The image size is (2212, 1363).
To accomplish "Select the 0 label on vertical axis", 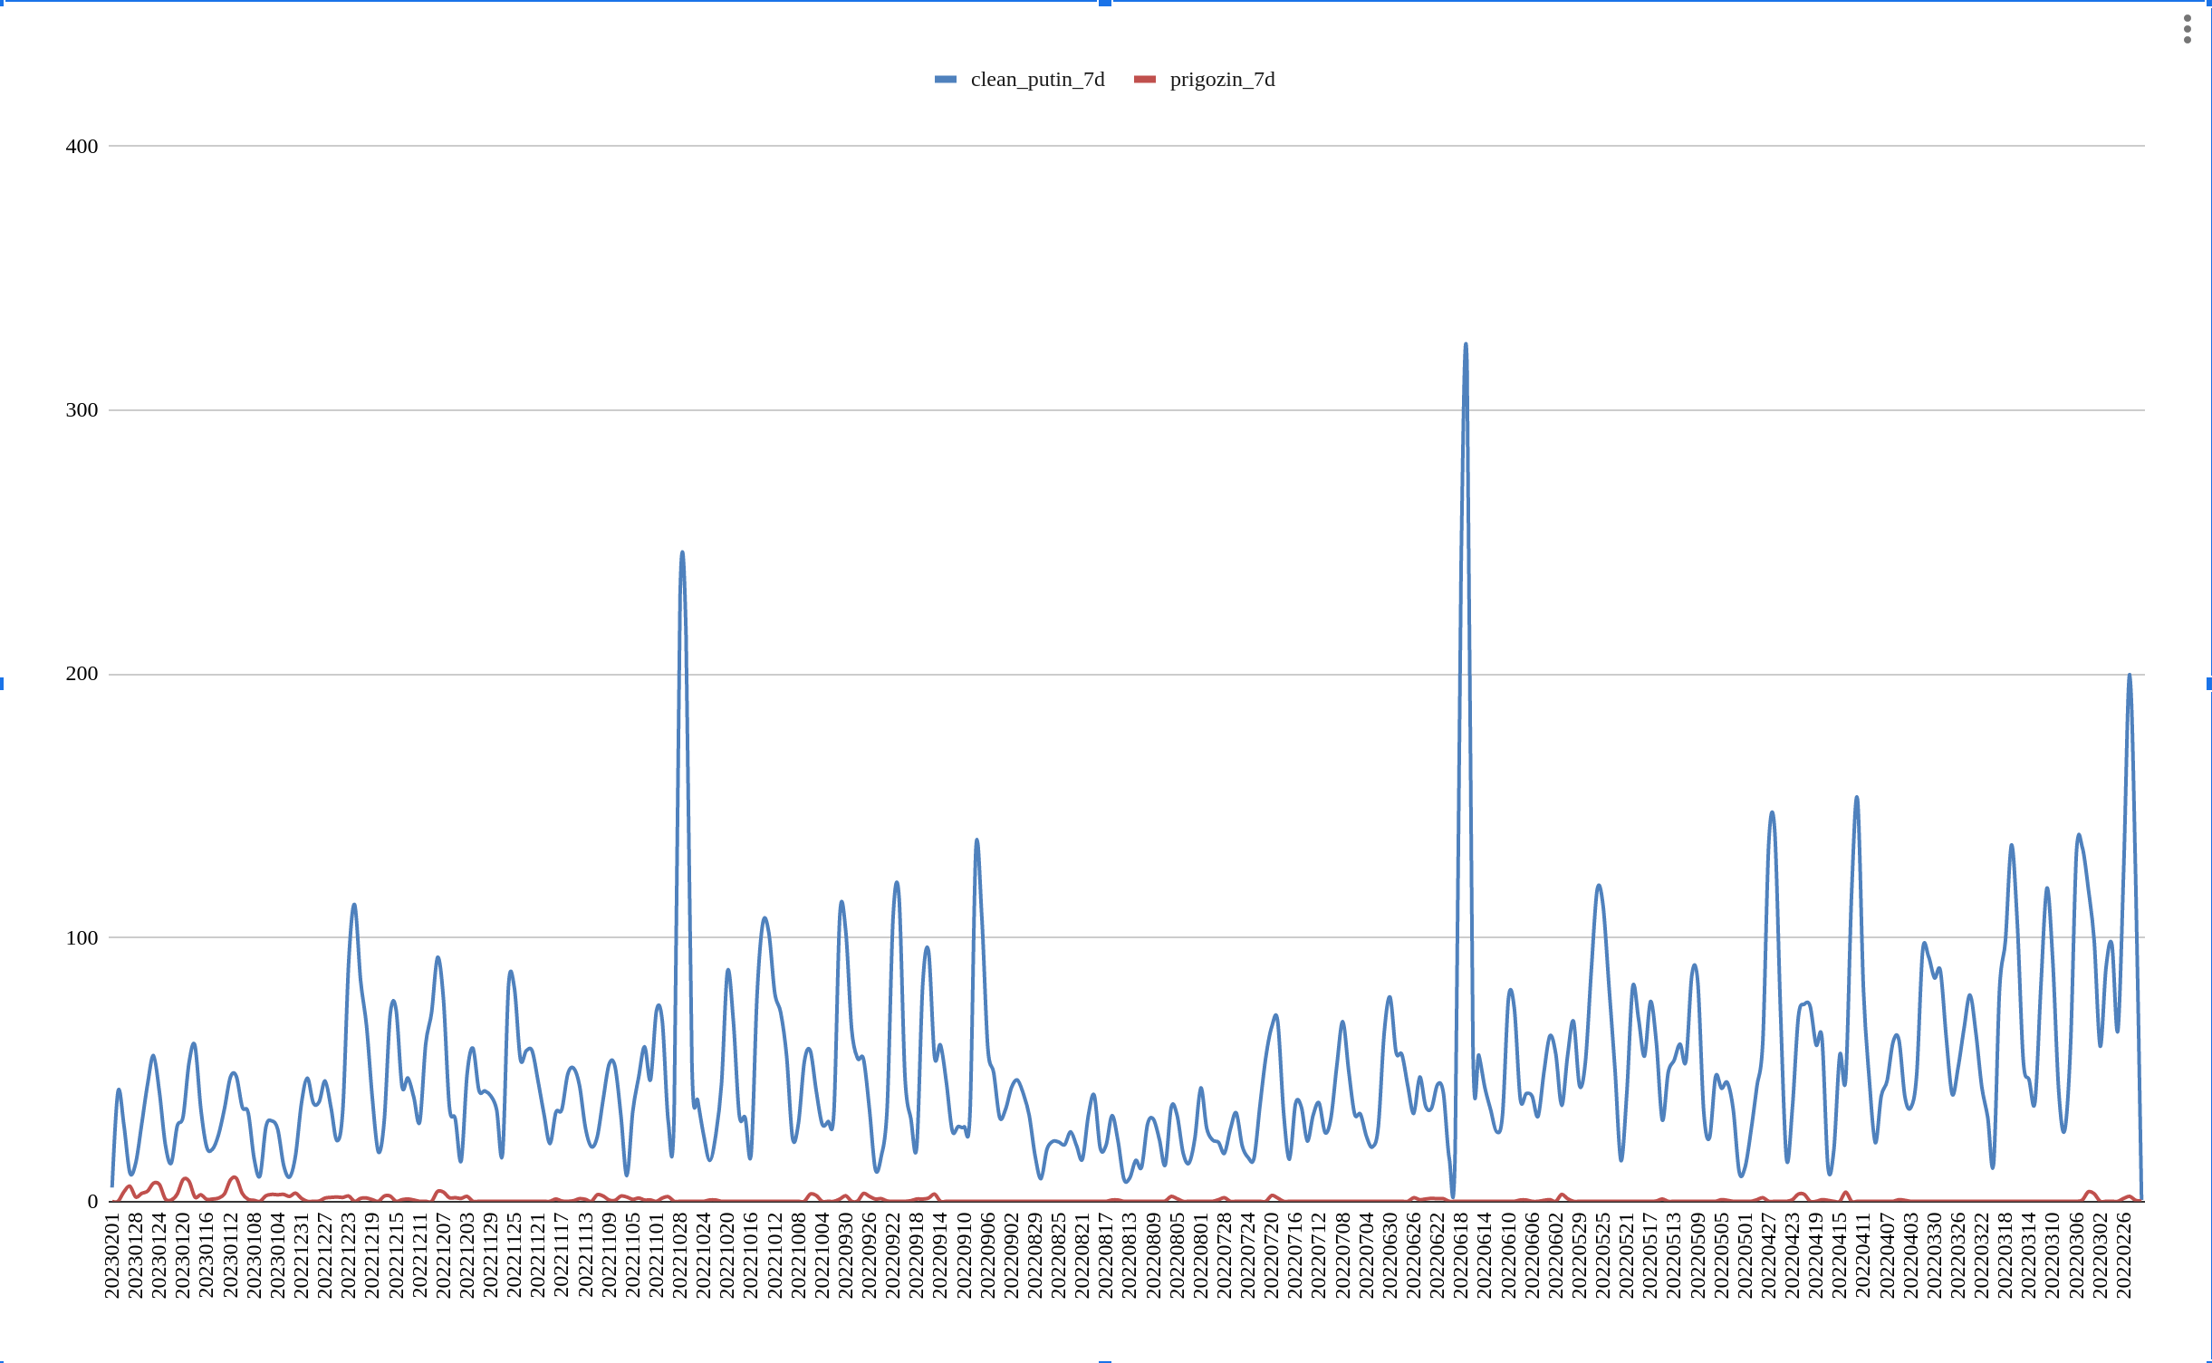I will 92,1202.
